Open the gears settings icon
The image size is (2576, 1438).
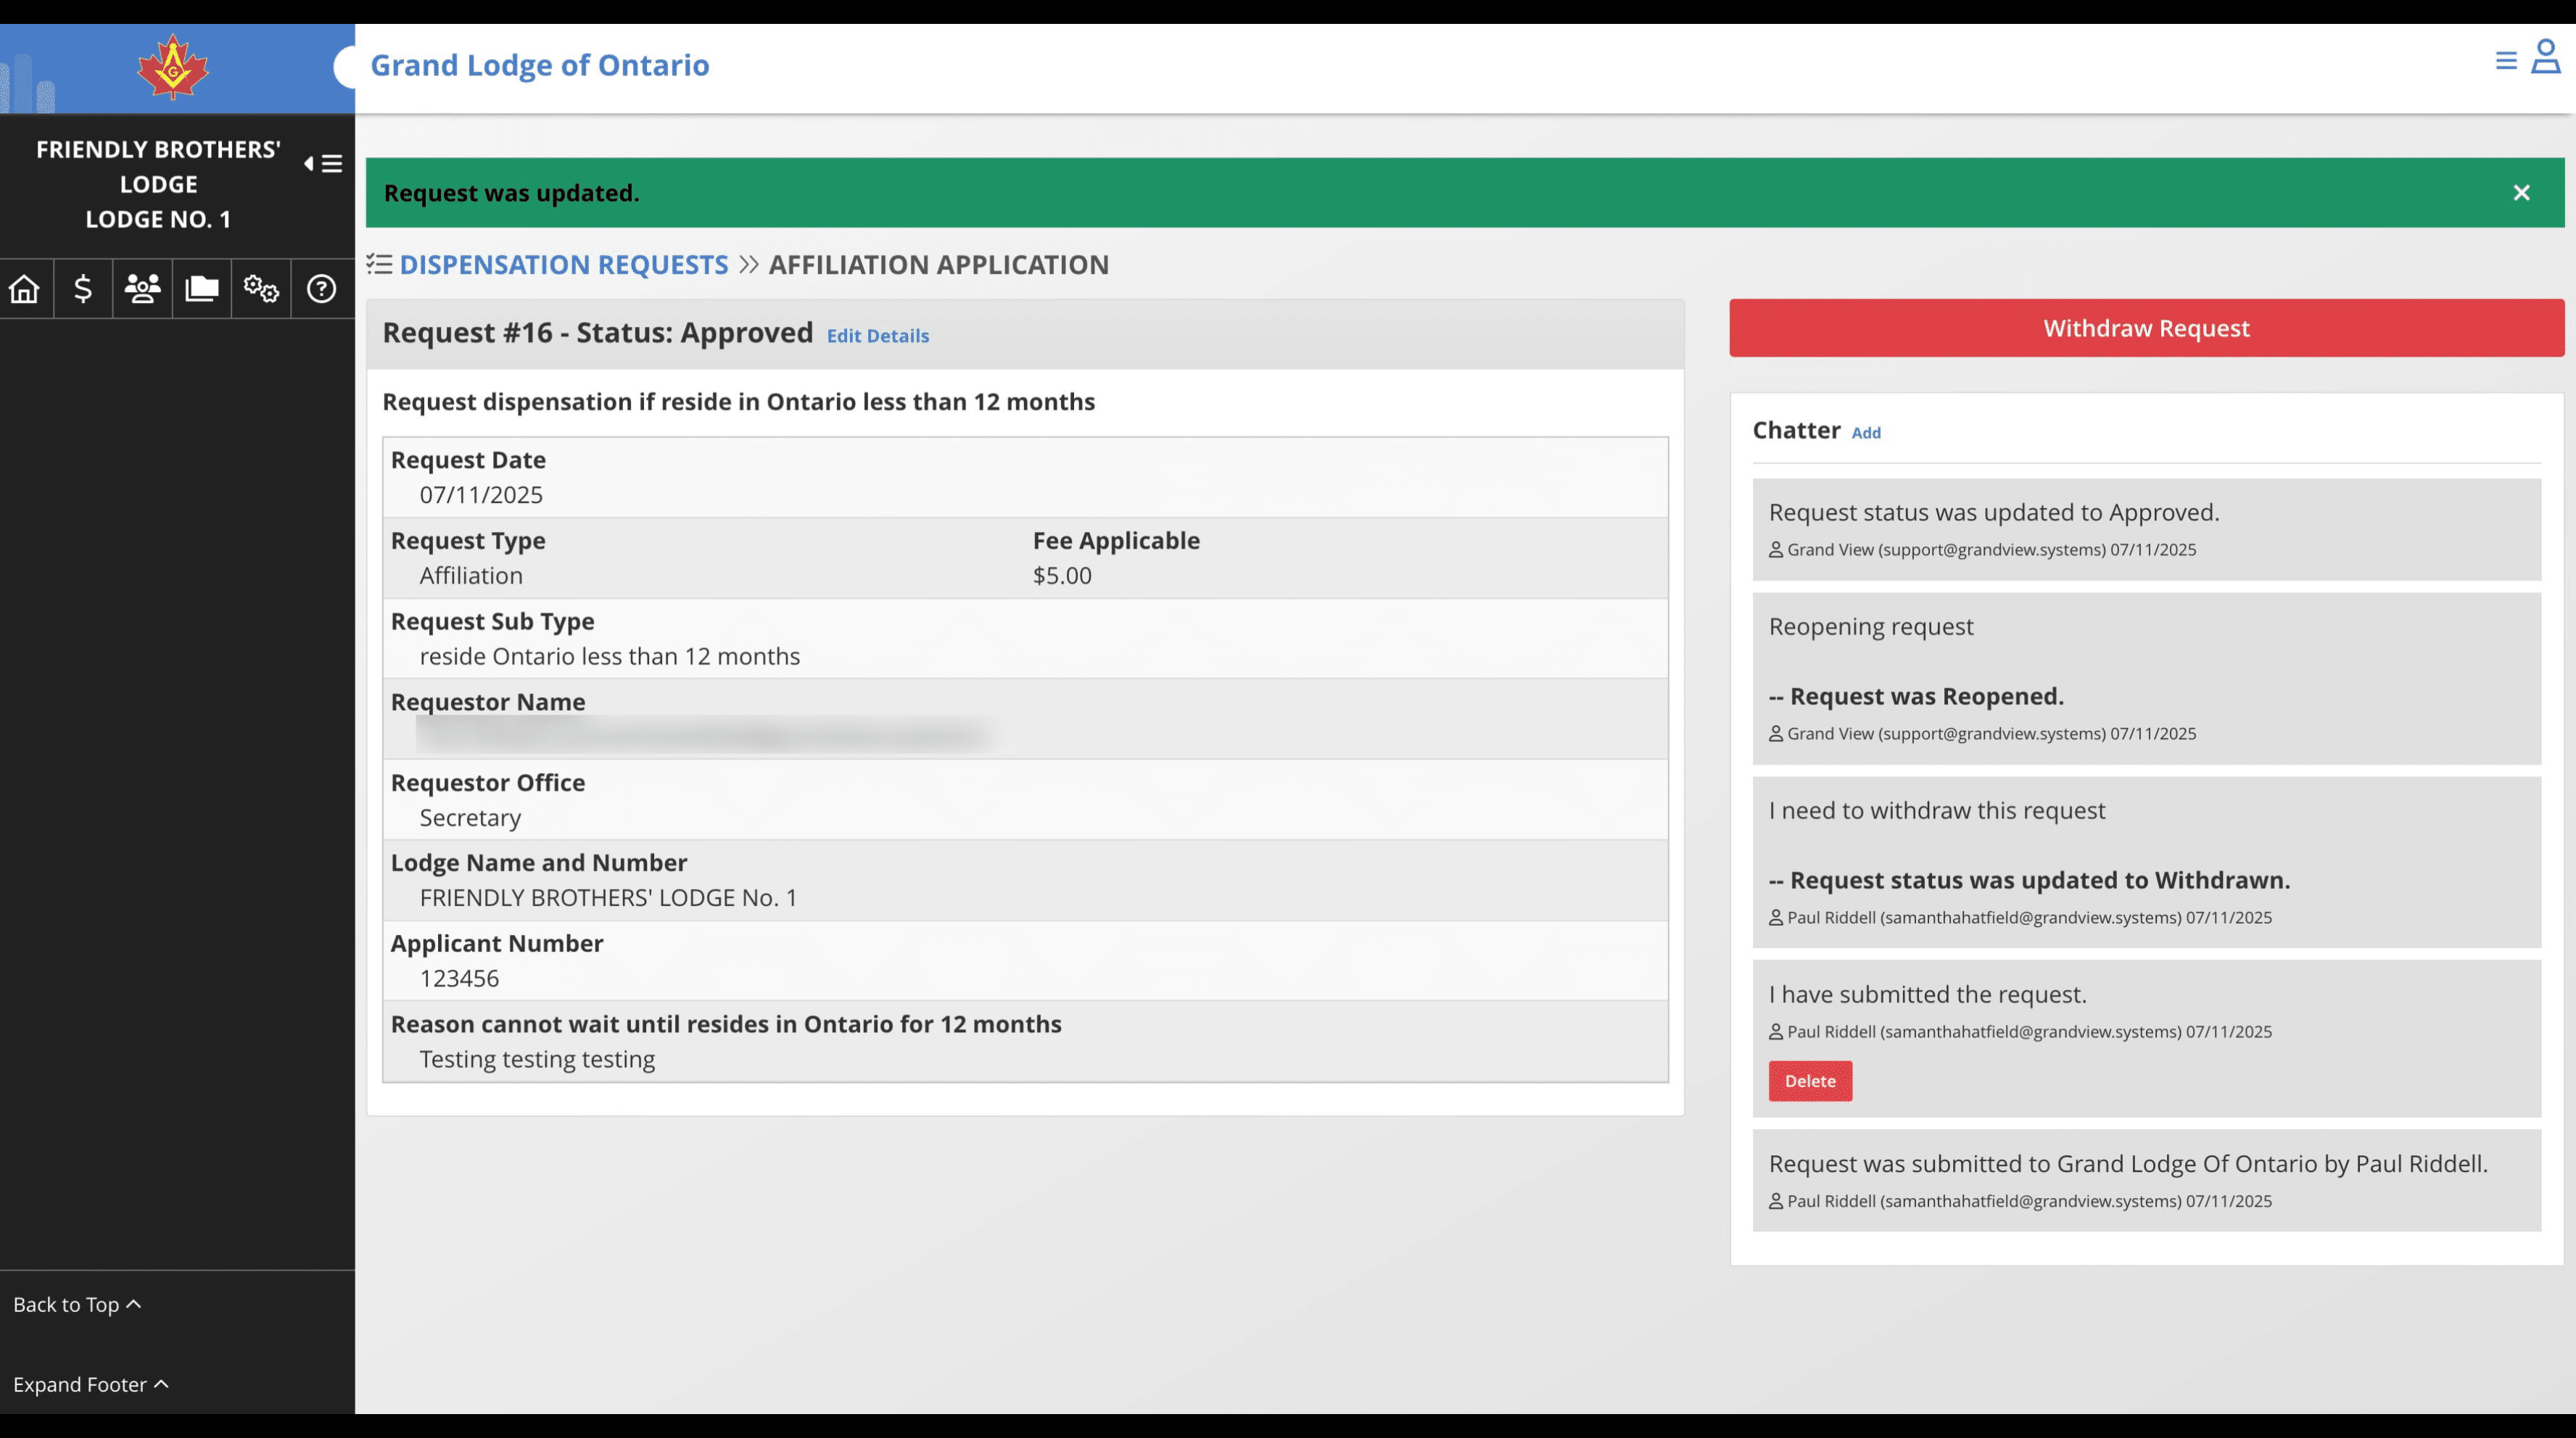click(261, 288)
